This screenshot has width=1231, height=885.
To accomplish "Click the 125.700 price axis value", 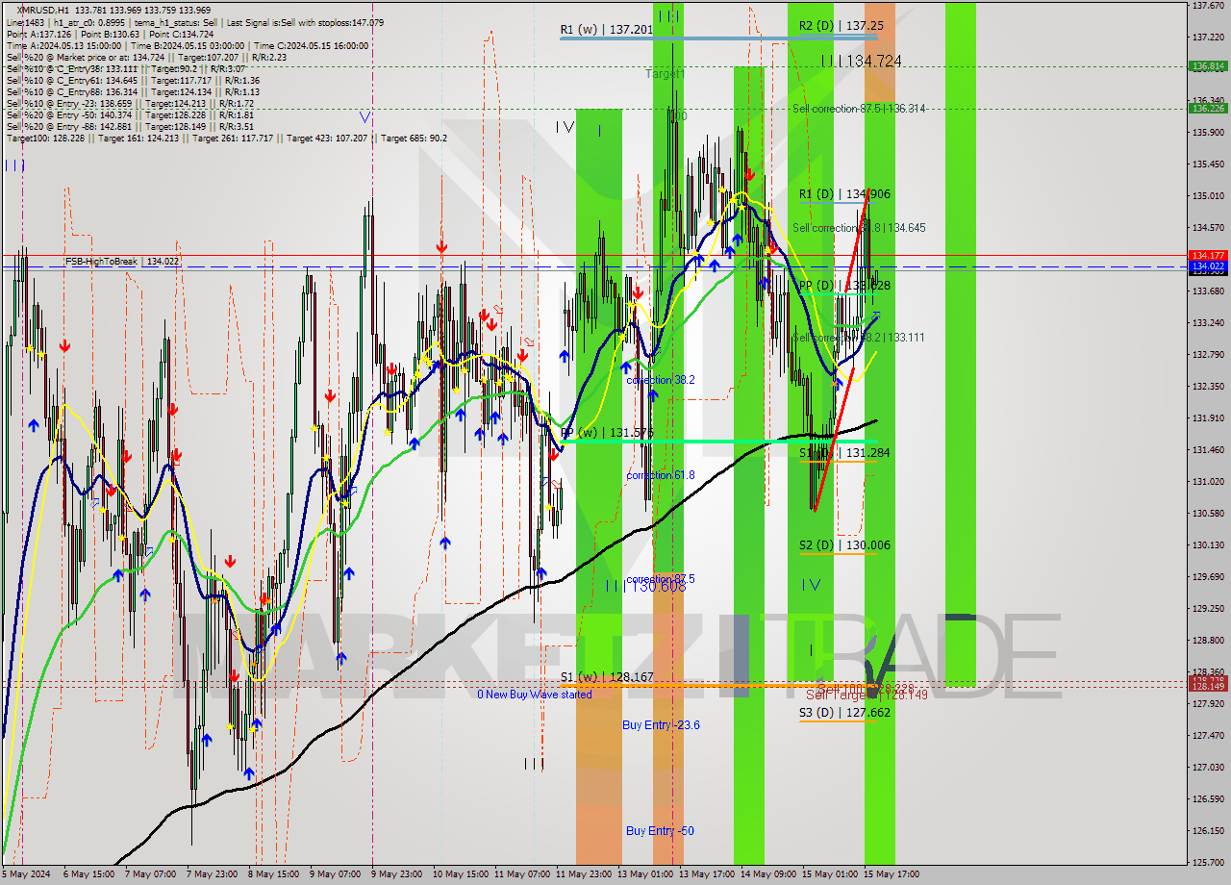I will tap(1207, 863).
